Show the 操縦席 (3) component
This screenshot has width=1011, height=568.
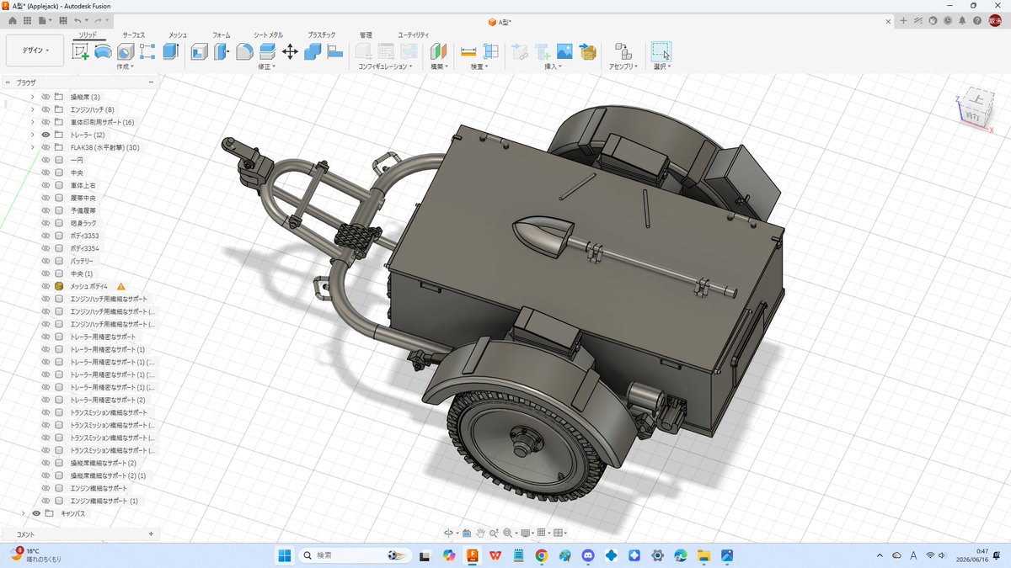click(46, 97)
